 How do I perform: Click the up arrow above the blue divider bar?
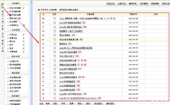pos(32,1)
